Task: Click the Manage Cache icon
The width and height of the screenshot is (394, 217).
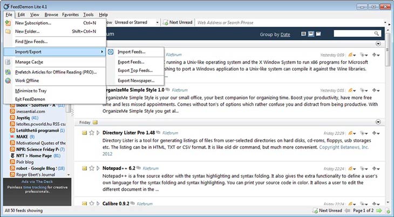Action: coord(8,62)
